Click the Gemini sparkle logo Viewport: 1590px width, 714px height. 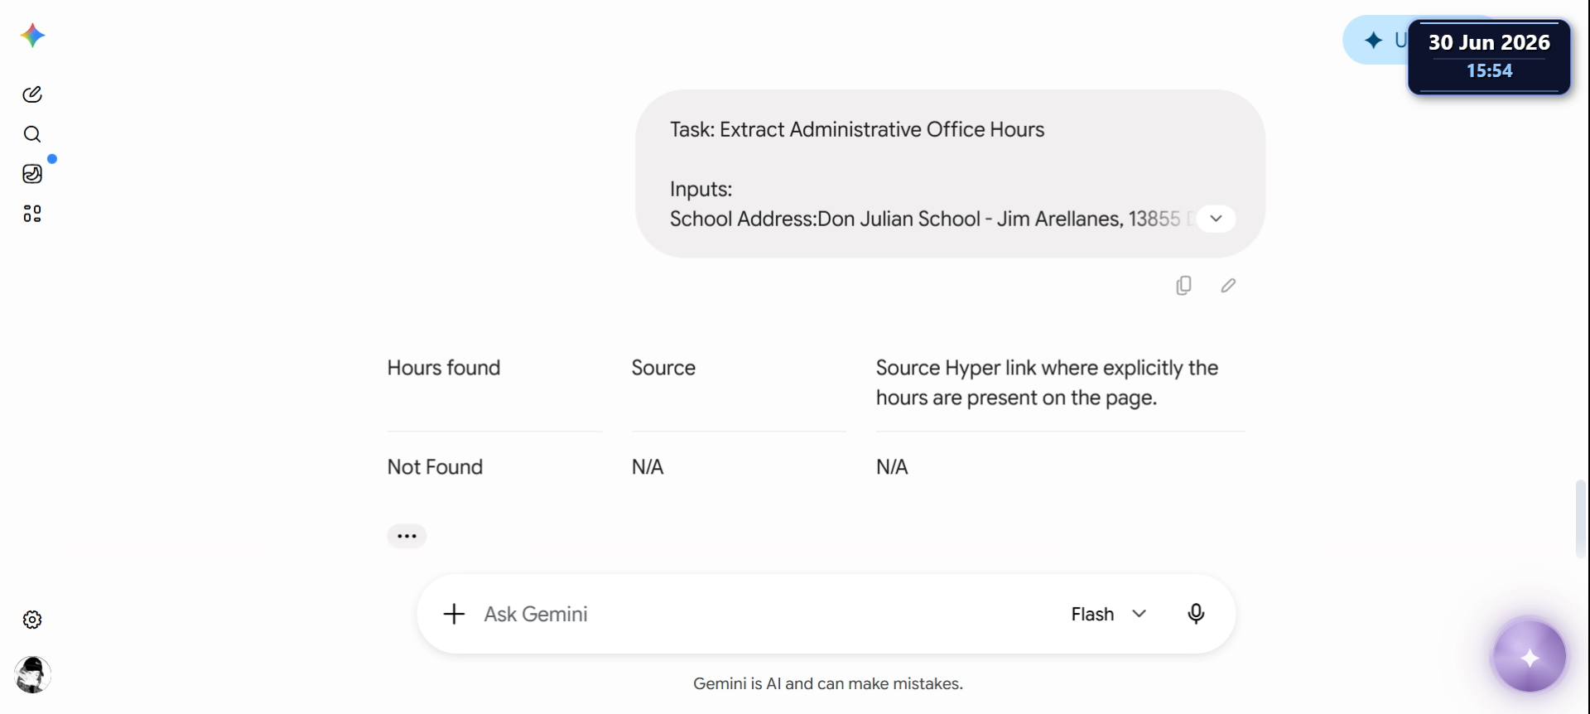[32, 36]
